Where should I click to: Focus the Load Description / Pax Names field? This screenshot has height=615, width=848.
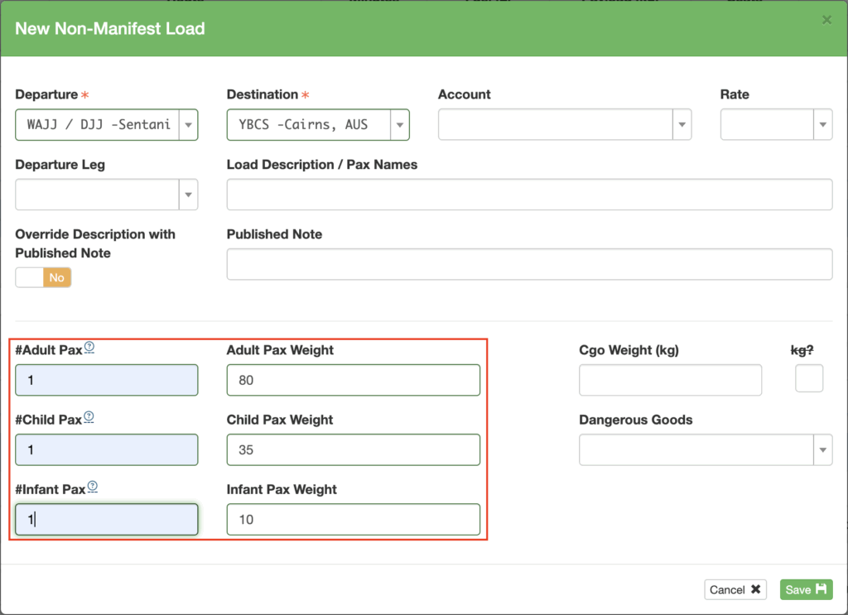[x=529, y=195]
